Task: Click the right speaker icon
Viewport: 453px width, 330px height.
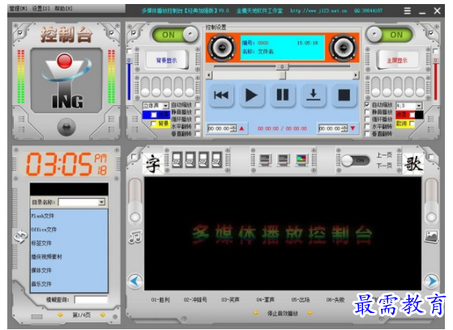Action: (x=344, y=48)
